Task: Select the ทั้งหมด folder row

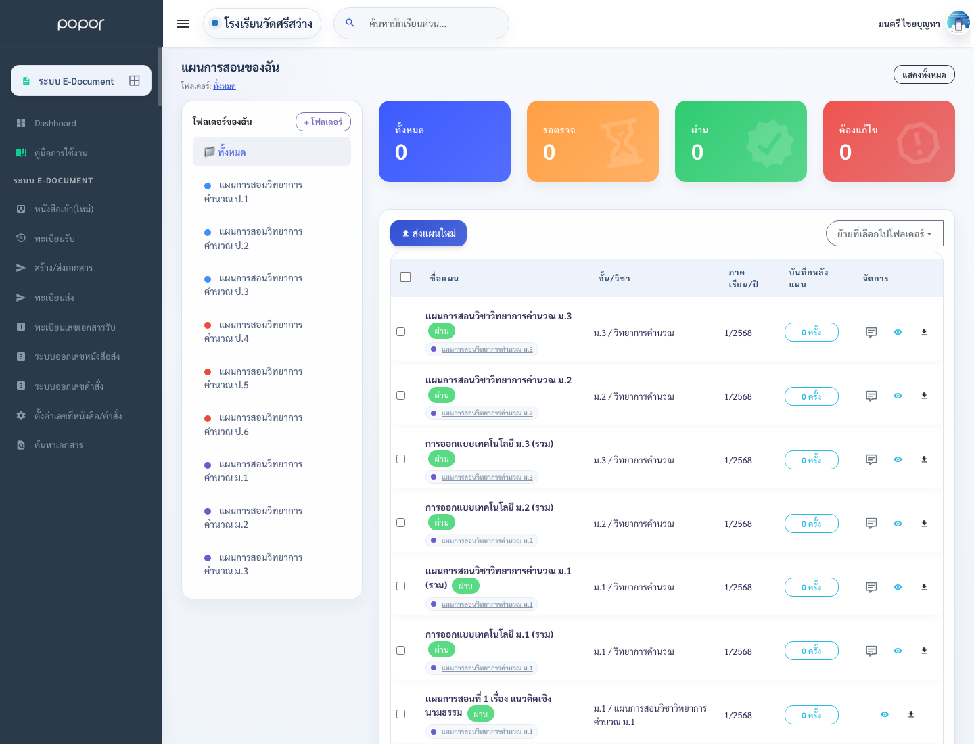Action: point(272,152)
